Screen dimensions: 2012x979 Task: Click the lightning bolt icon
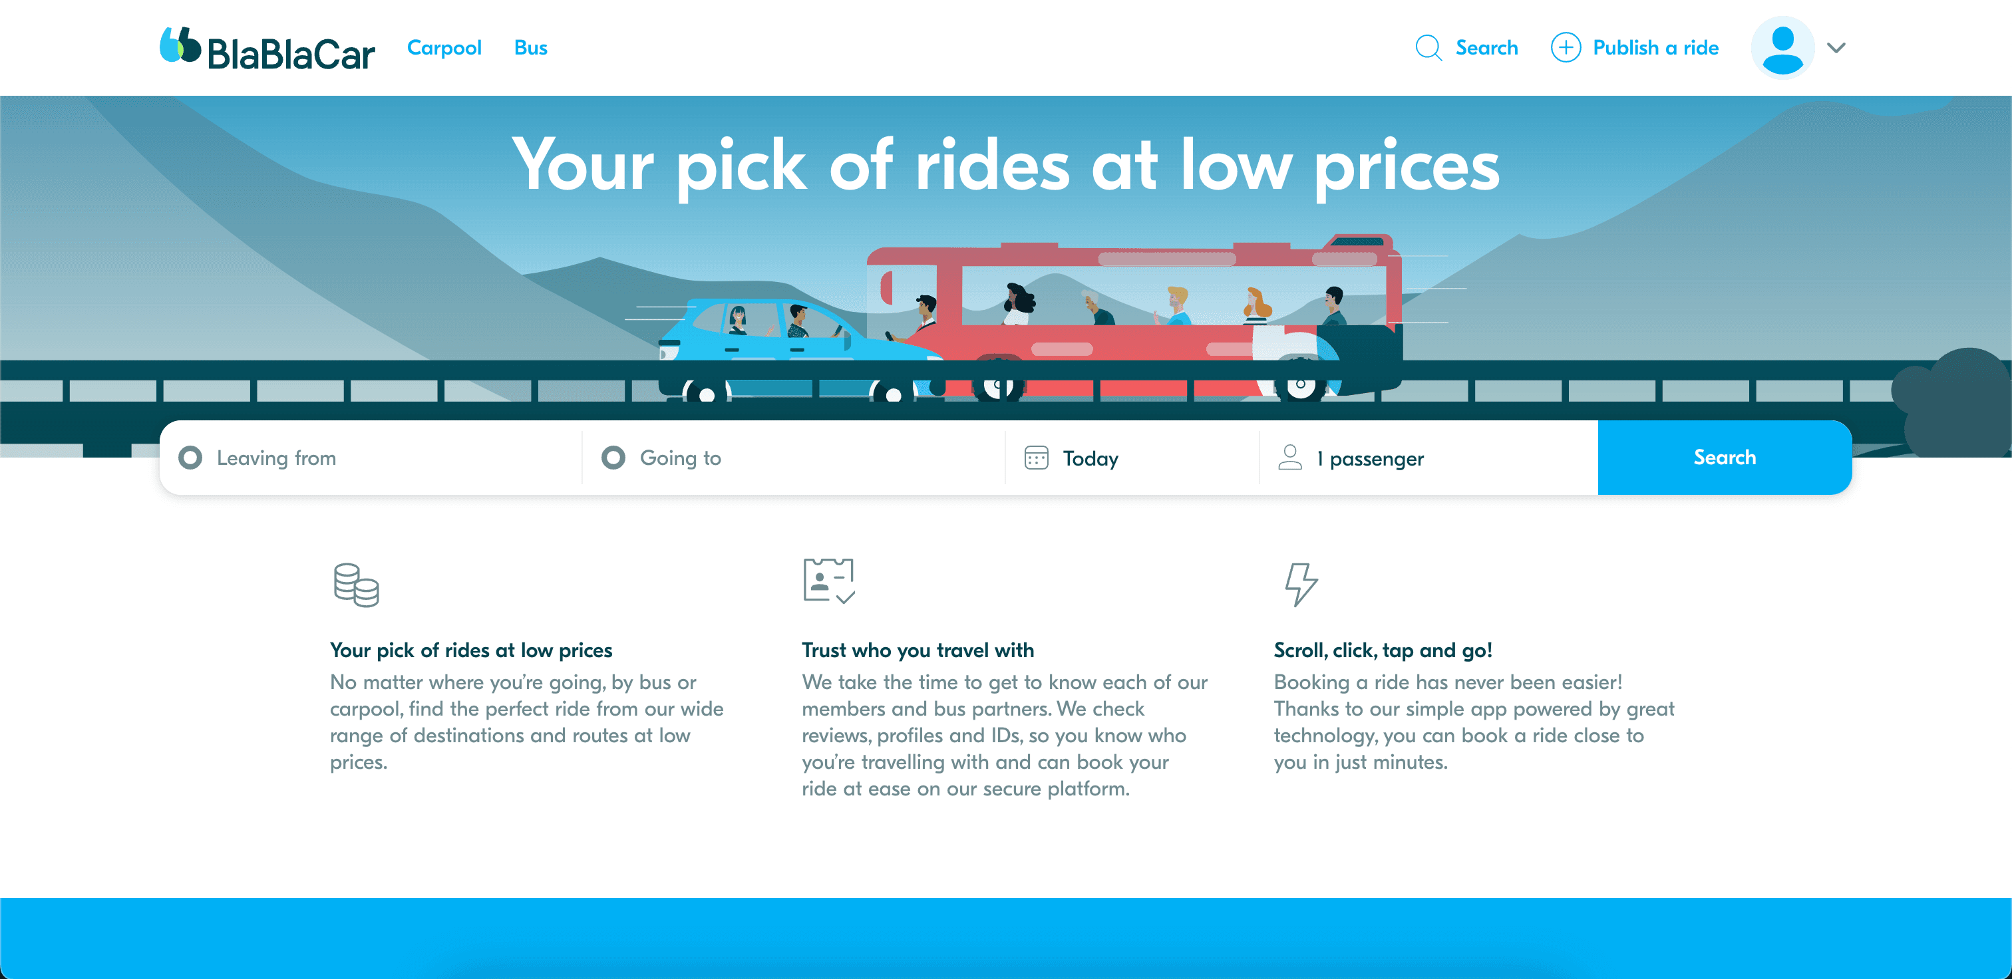(x=1301, y=584)
